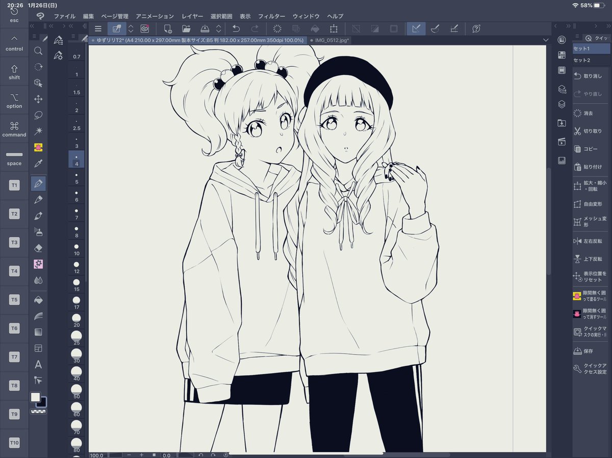Screen dimensions: 612x458
Task: Select brush size 10
Action: point(76,249)
